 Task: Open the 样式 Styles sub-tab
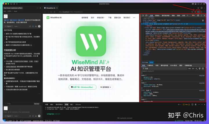(x=144, y=65)
